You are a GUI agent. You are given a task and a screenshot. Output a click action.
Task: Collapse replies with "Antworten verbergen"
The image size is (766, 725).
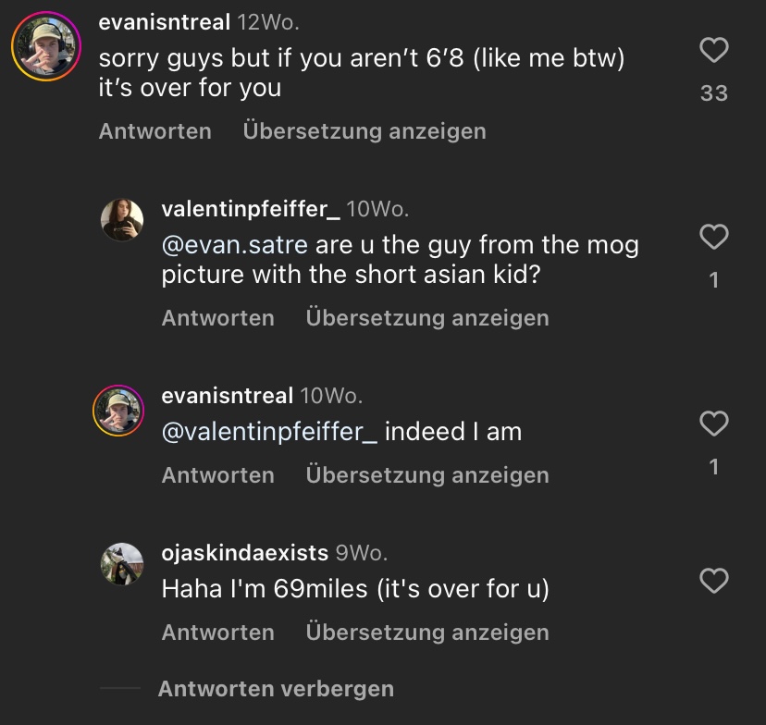coord(276,689)
